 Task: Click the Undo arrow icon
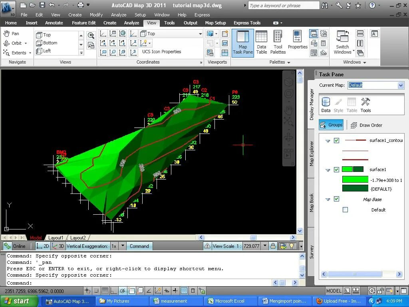(52, 5)
